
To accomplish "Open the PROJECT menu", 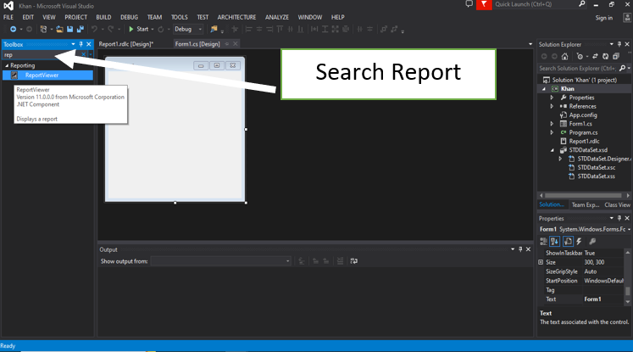I will [76, 17].
